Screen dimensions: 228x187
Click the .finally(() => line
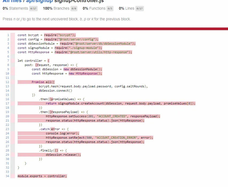53,150
